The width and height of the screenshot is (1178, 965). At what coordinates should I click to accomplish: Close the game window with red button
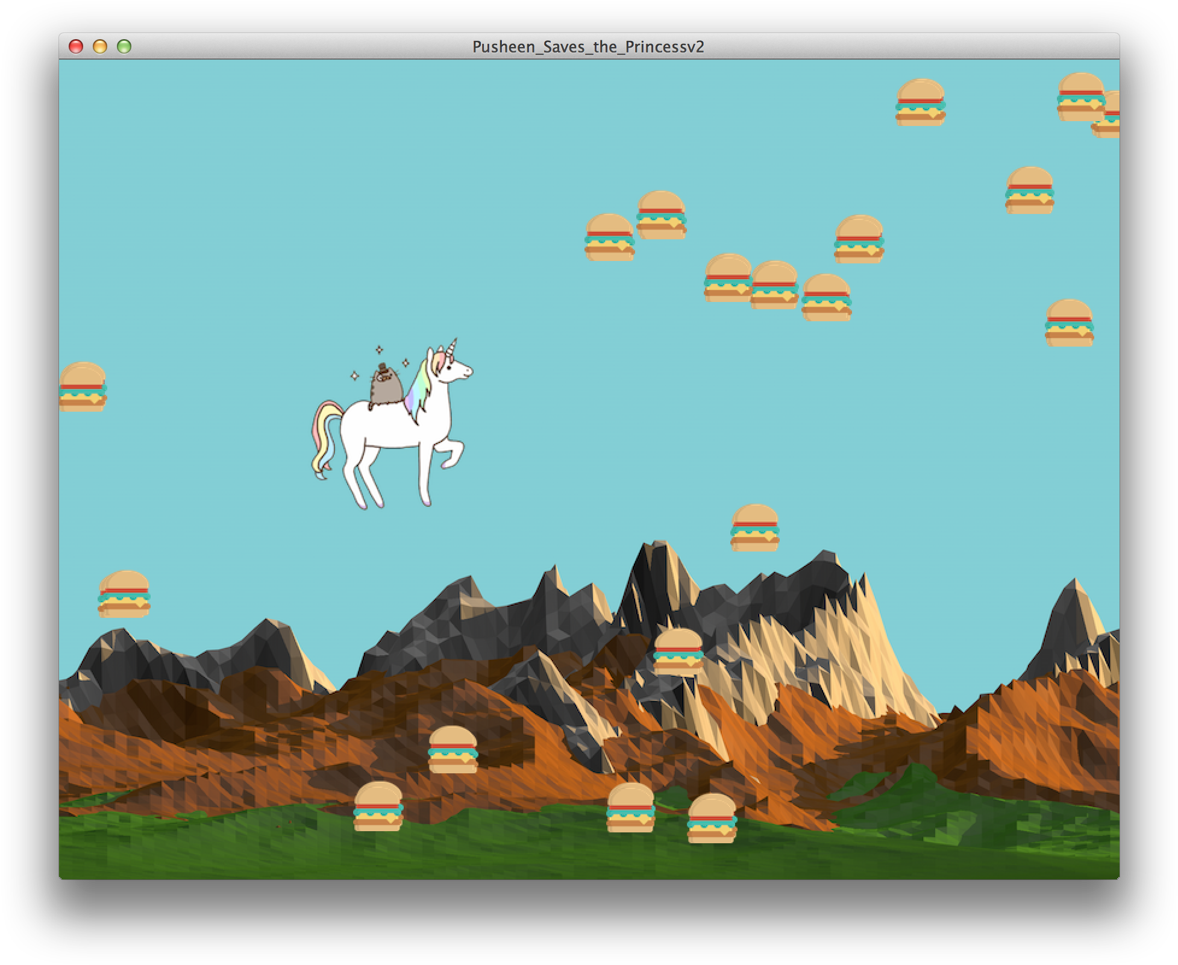(x=76, y=46)
